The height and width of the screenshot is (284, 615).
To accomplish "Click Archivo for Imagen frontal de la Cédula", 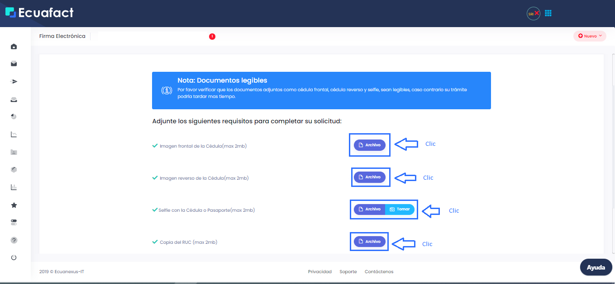I will [x=370, y=145].
